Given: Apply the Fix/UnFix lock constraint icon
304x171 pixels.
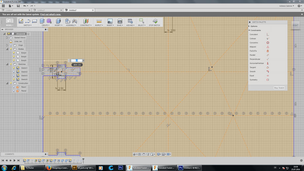Looking at the screenshot, I should click(268, 51).
